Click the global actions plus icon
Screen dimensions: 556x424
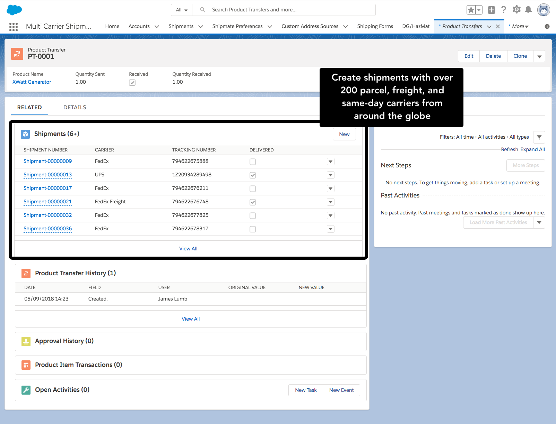point(491,10)
